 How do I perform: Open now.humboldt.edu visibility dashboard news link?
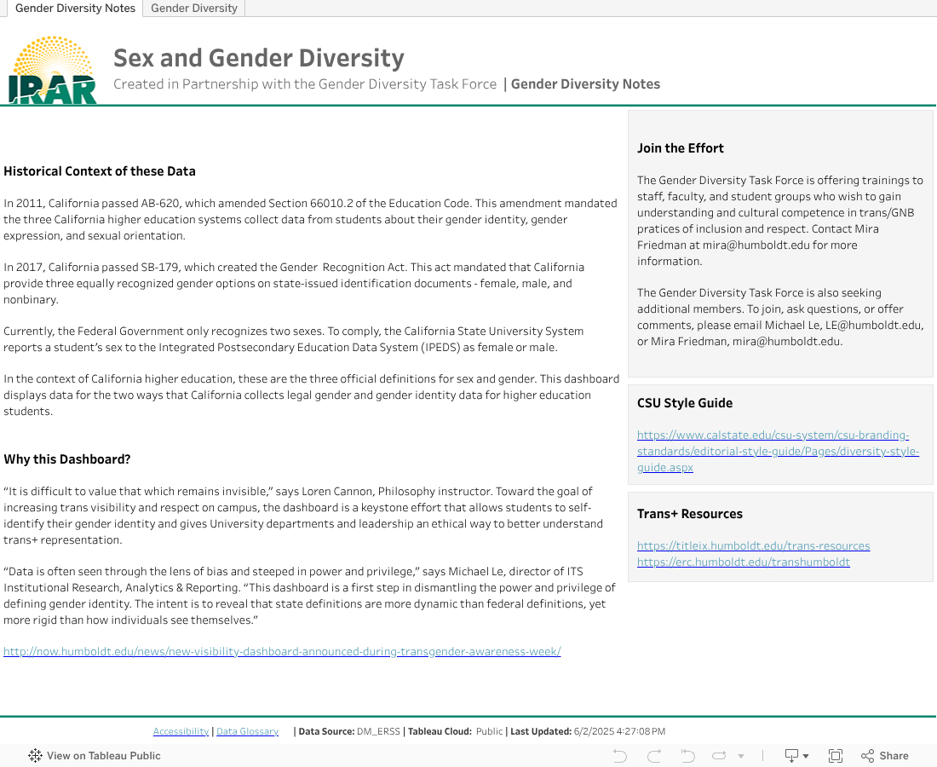(282, 652)
